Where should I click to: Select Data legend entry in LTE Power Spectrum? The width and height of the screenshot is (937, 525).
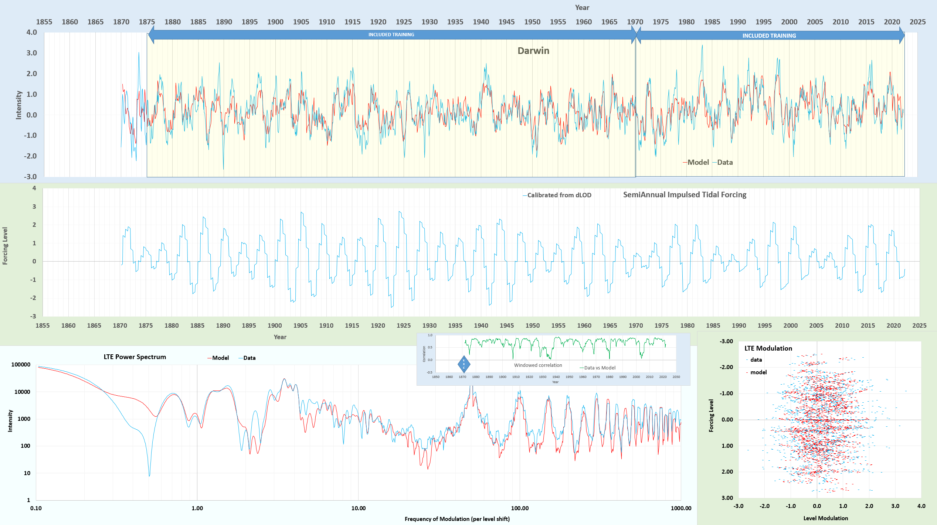click(x=247, y=358)
